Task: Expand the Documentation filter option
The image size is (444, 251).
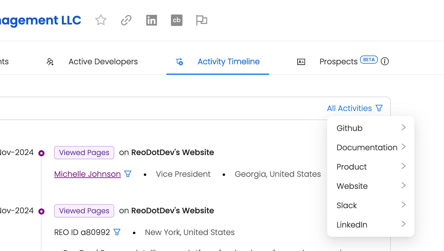Action: coord(371,147)
